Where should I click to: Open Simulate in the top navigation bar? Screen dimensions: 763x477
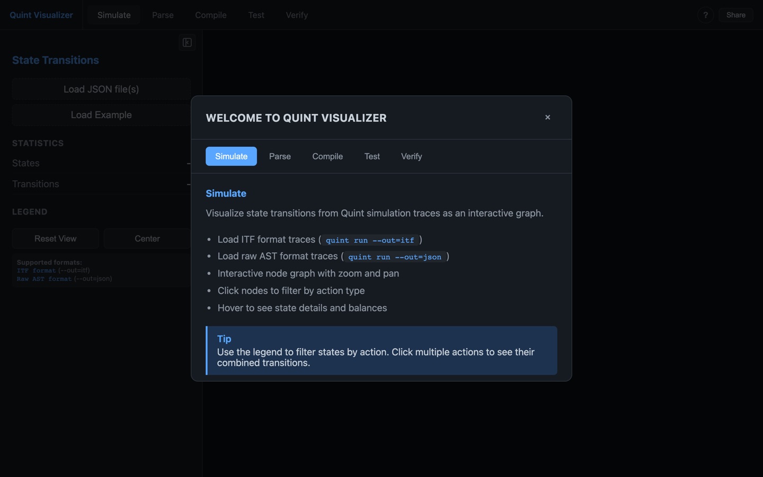click(x=114, y=15)
